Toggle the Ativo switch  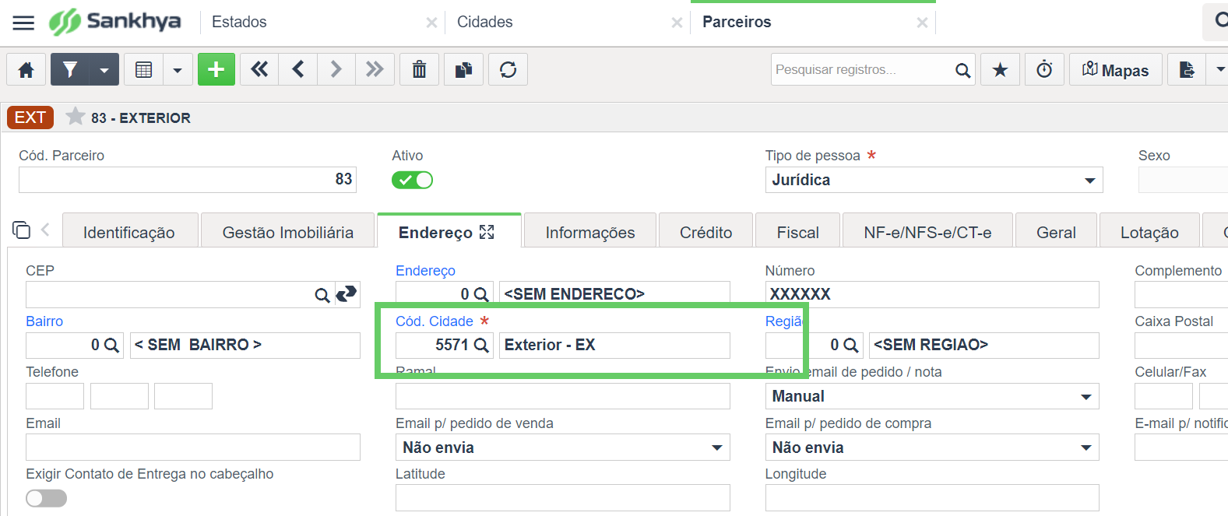tap(412, 180)
